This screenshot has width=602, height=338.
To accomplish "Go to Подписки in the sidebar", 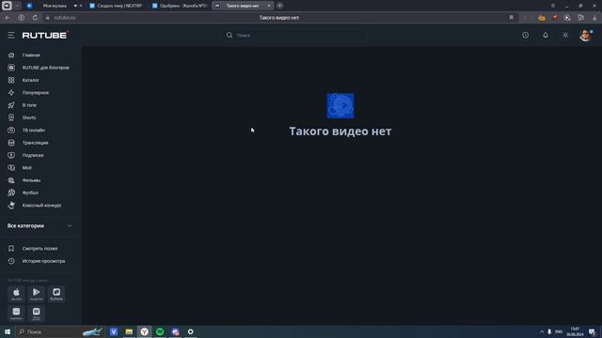I will [x=33, y=155].
